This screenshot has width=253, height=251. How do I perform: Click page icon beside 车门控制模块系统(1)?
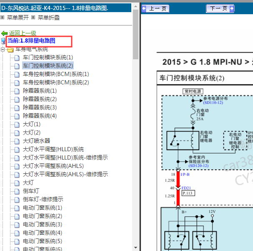[17, 58]
